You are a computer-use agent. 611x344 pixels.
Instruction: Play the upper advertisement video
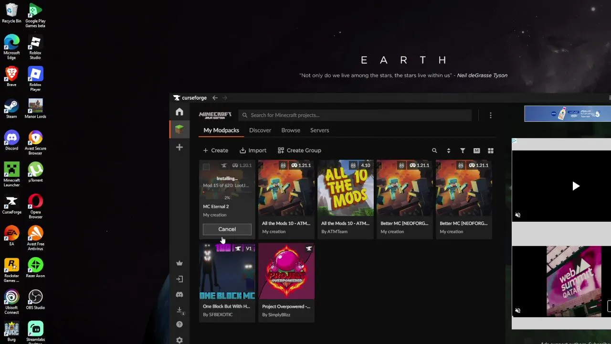tap(576, 186)
